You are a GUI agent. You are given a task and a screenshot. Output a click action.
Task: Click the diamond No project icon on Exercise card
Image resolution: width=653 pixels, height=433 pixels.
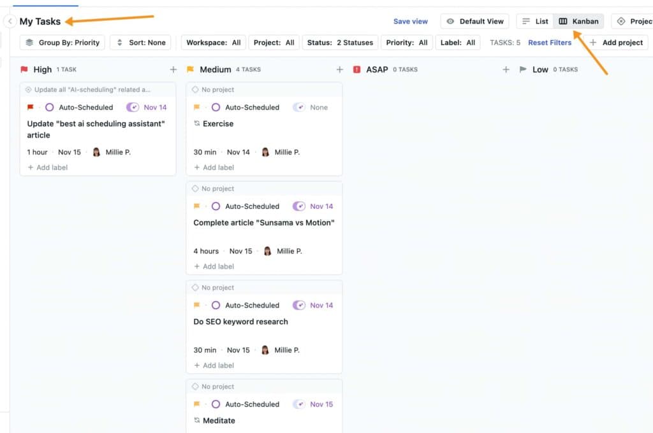196,90
